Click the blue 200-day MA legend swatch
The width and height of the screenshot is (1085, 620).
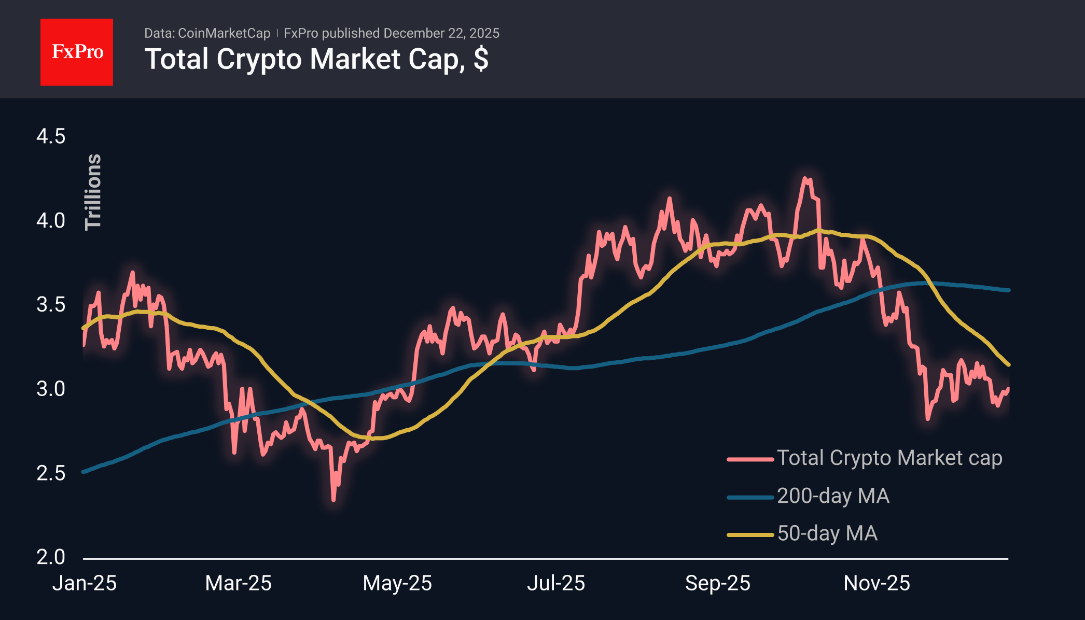tap(750, 497)
